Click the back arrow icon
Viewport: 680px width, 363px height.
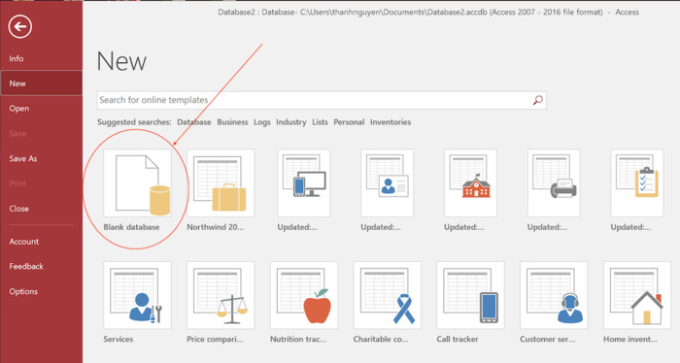pyautogui.click(x=20, y=27)
